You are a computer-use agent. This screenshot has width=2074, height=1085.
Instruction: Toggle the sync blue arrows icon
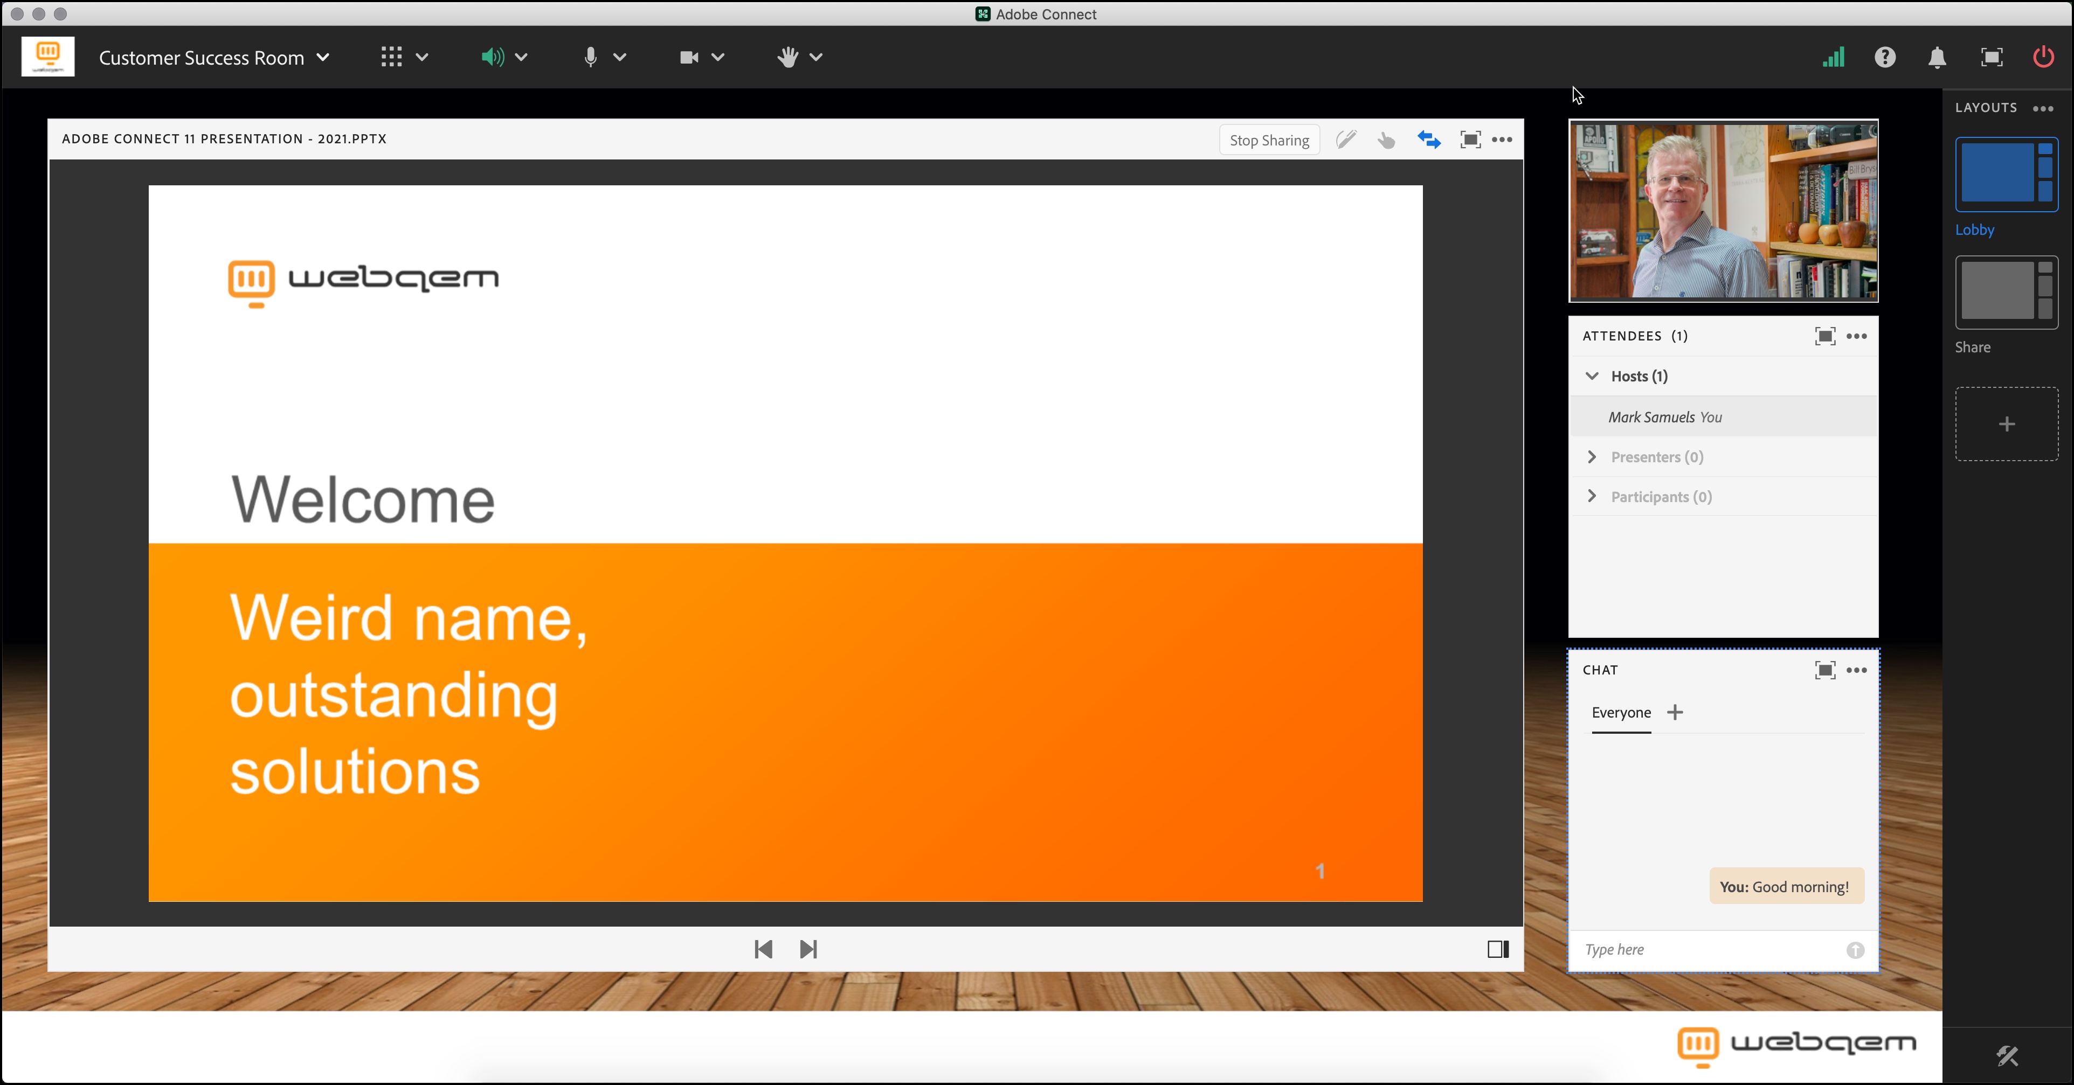[1429, 140]
